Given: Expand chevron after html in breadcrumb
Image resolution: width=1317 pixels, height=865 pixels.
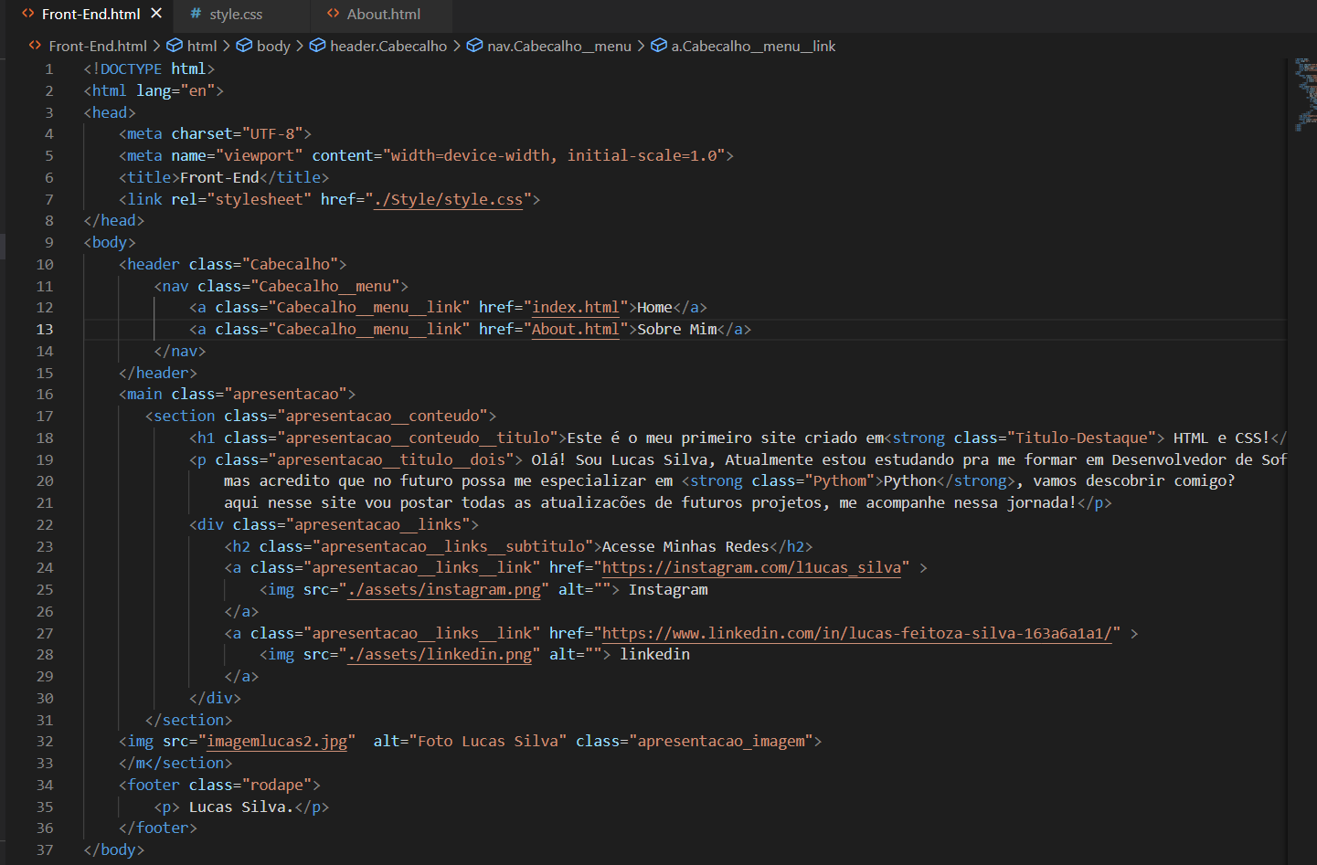Looking at the screenshot, I should tap(227, 46).
